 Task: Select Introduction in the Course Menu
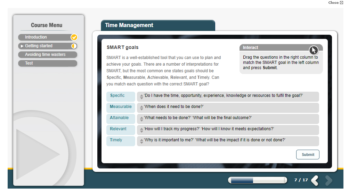click(x=36, y=37)
